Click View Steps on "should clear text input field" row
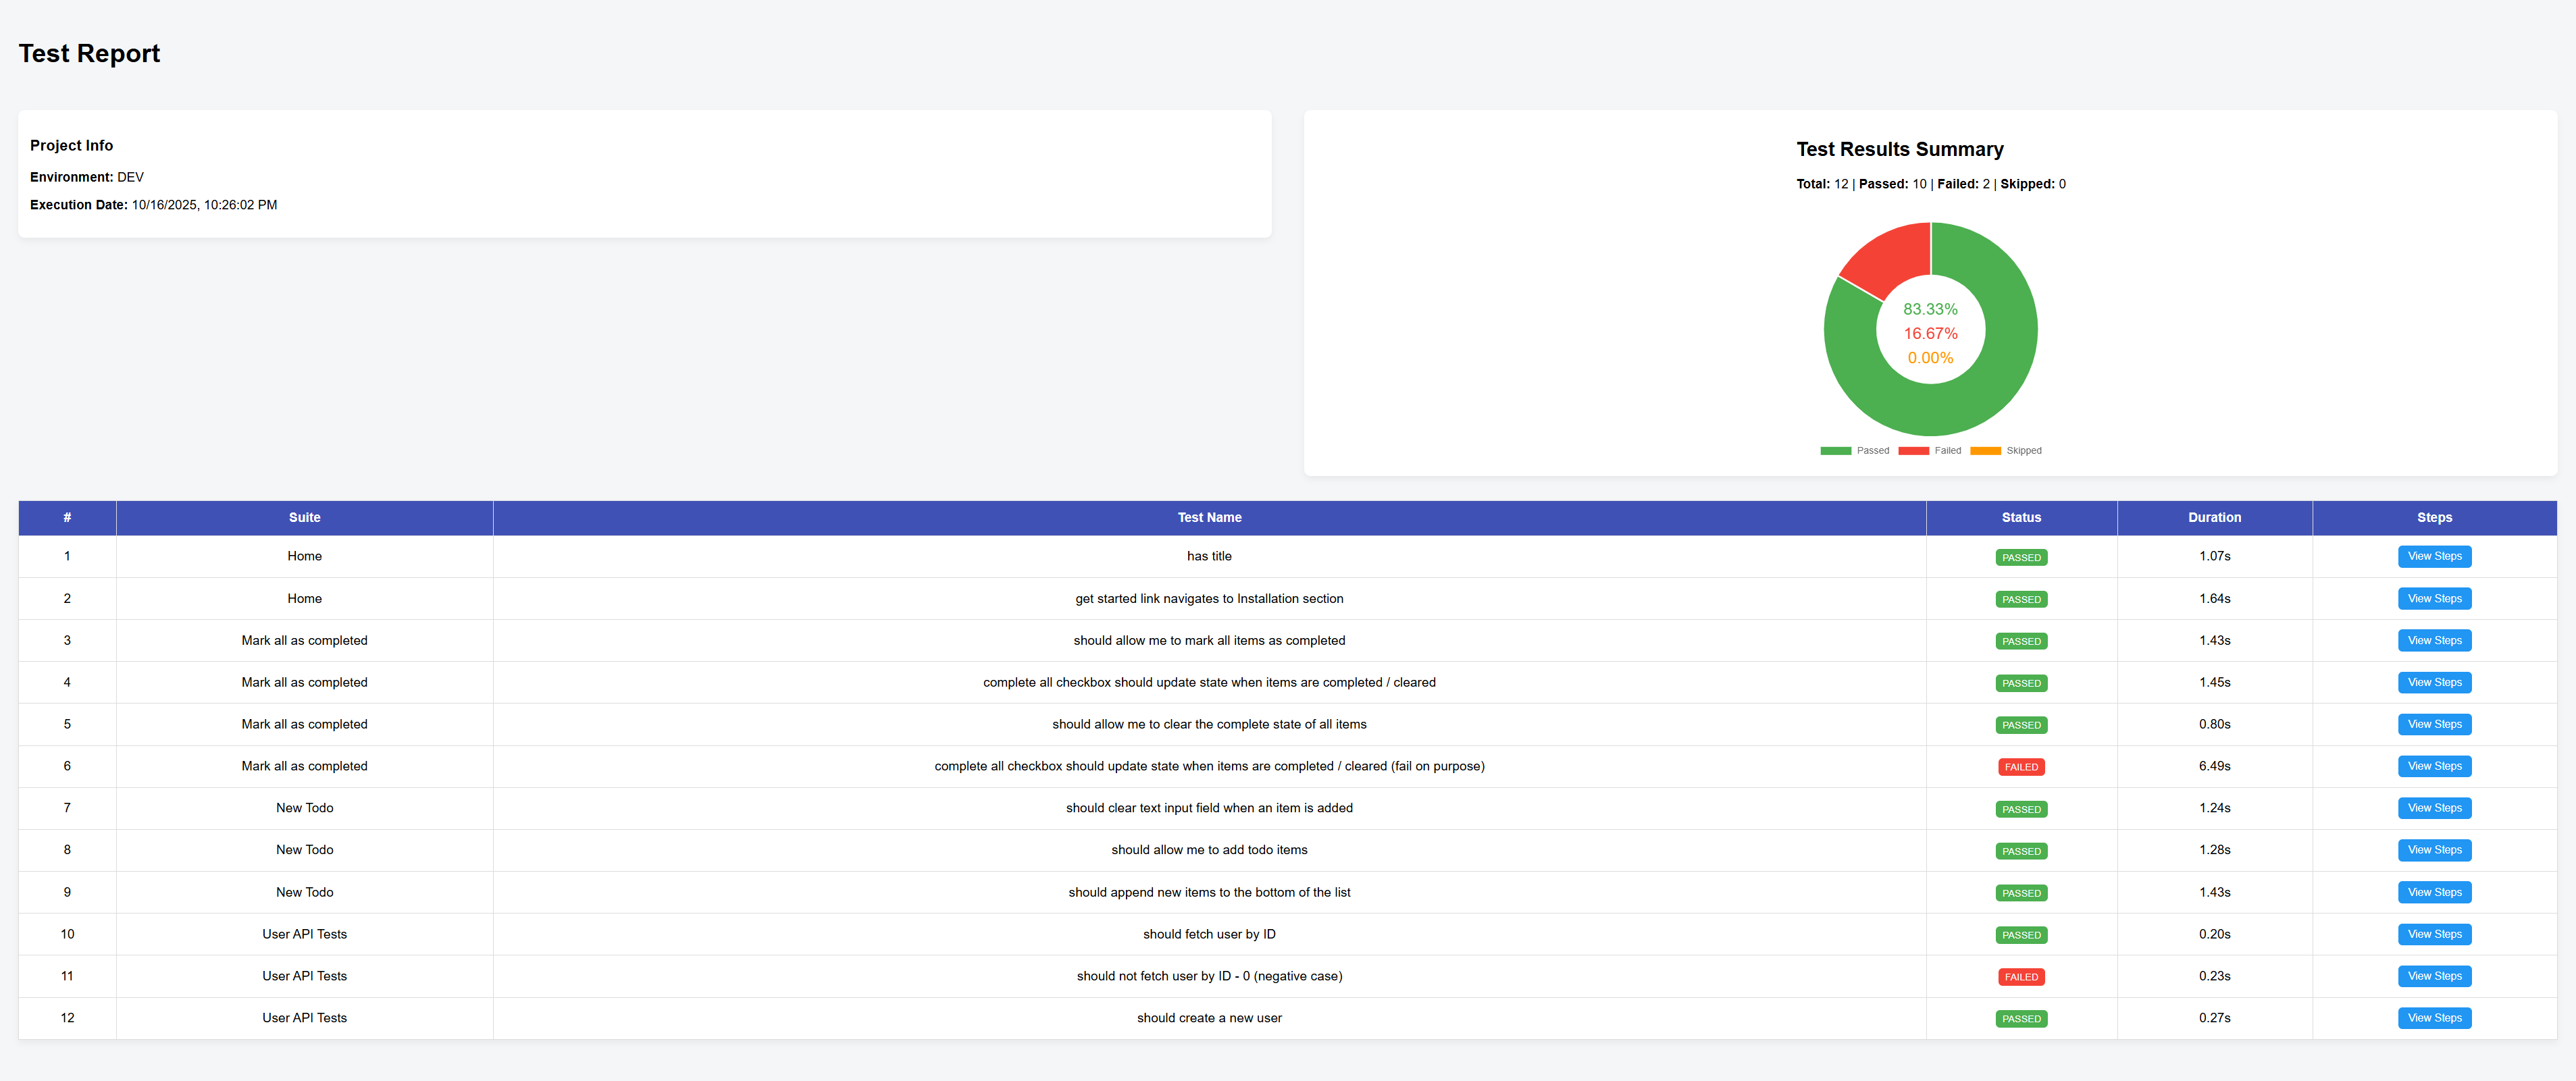 2434,808
